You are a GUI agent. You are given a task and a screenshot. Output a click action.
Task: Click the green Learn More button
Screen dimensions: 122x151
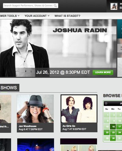click(x=103, y=72)
